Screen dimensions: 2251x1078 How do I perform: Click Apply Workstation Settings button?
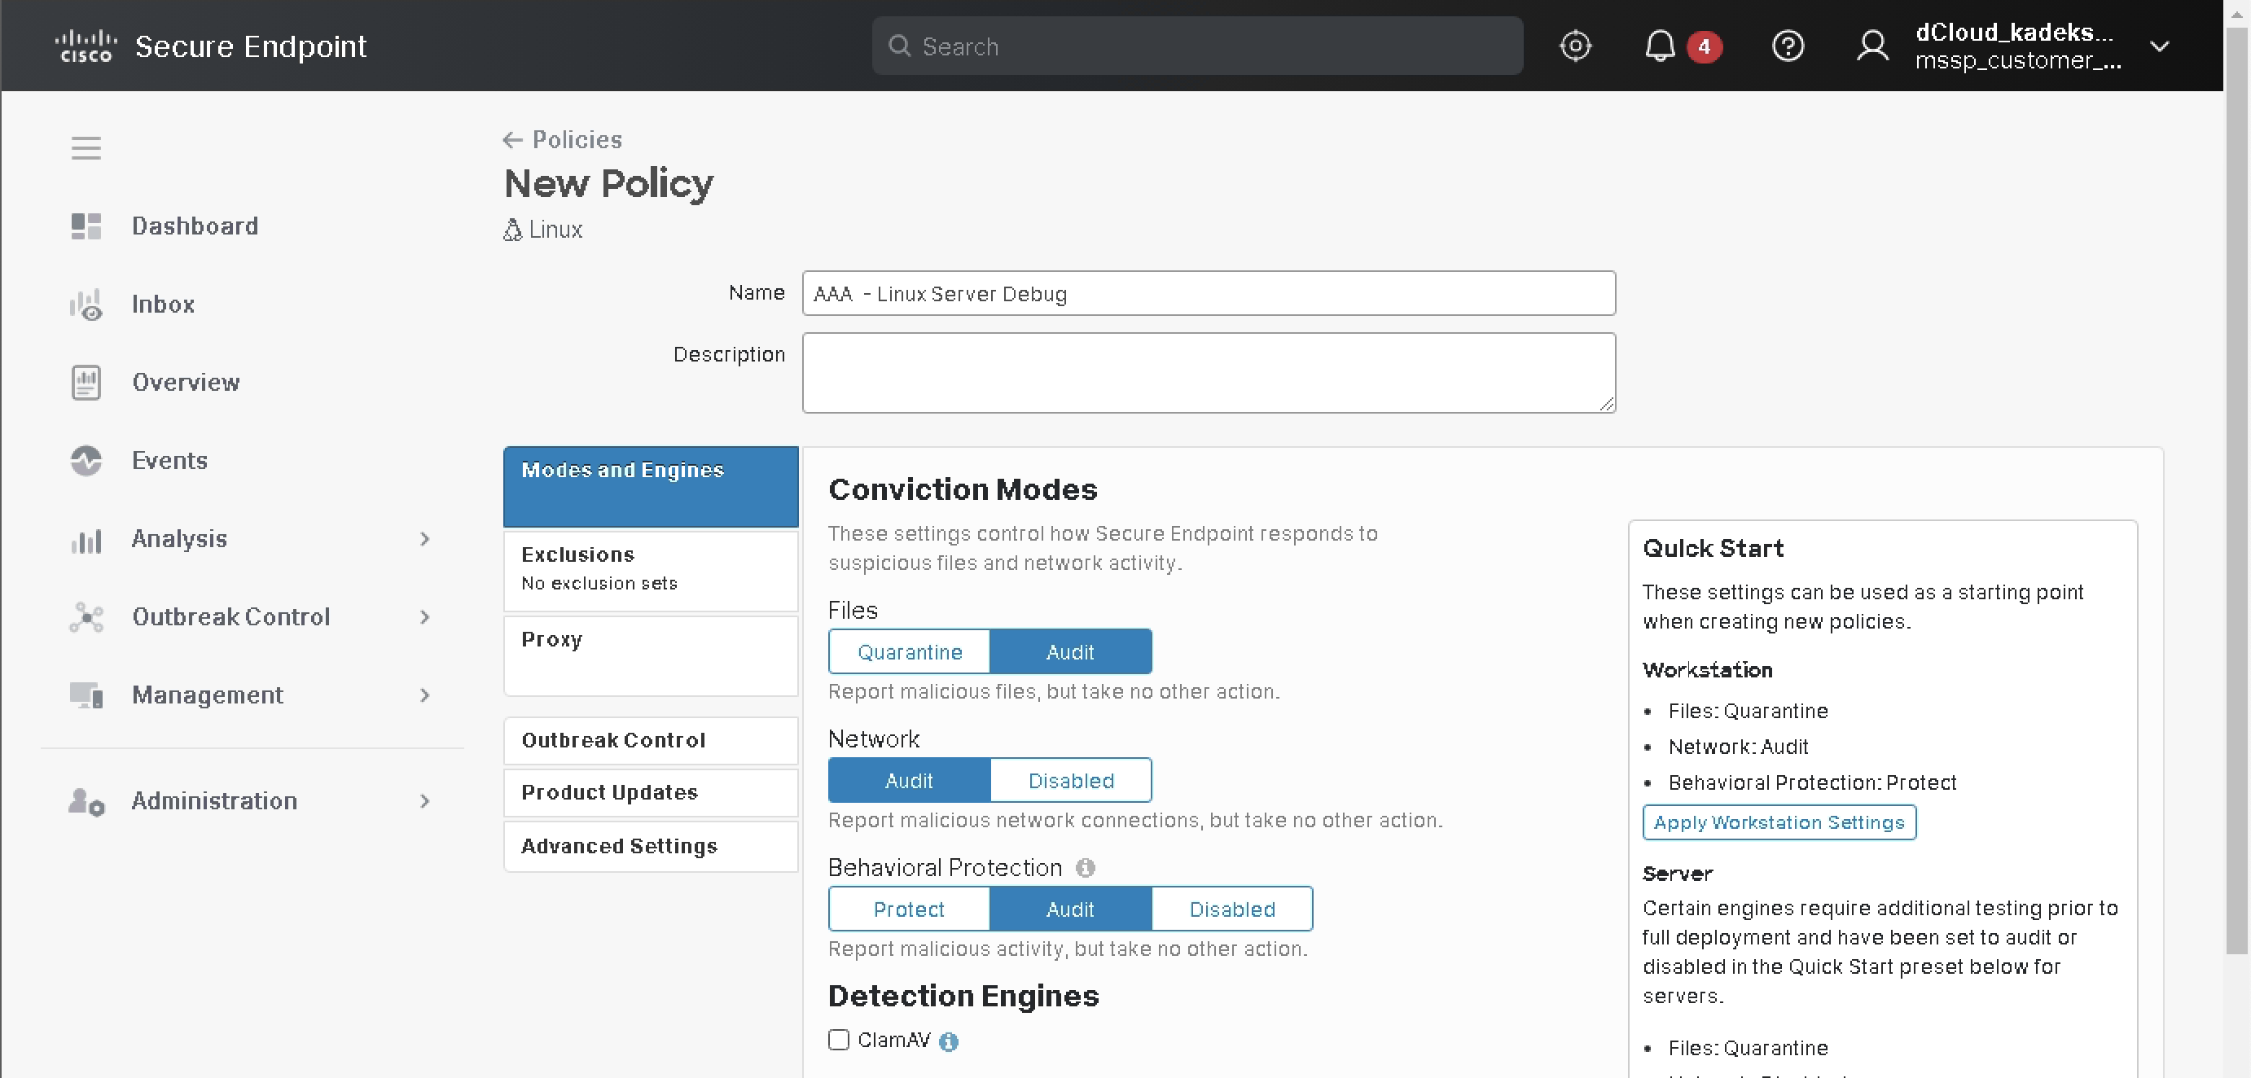point(1779,822)
